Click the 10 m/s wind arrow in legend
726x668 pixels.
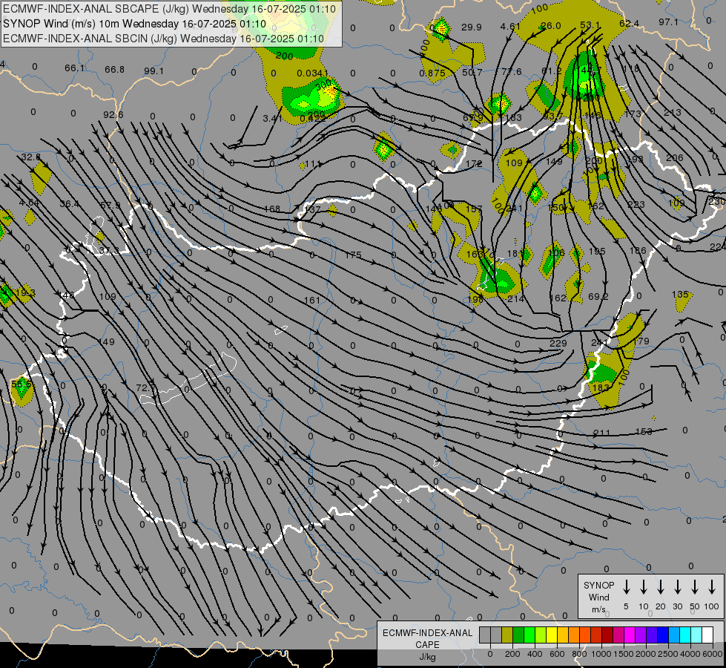pos(644,587)
